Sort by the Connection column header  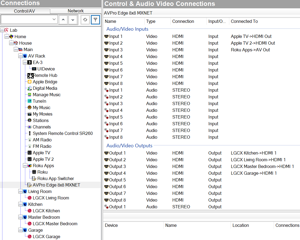coord(188,22)
